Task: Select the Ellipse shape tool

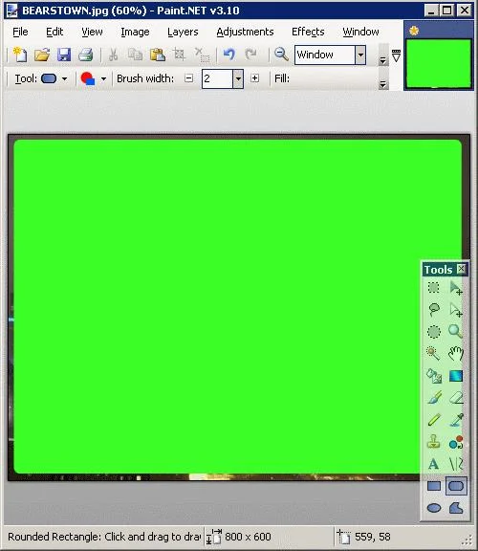Action: pos(434,508)
